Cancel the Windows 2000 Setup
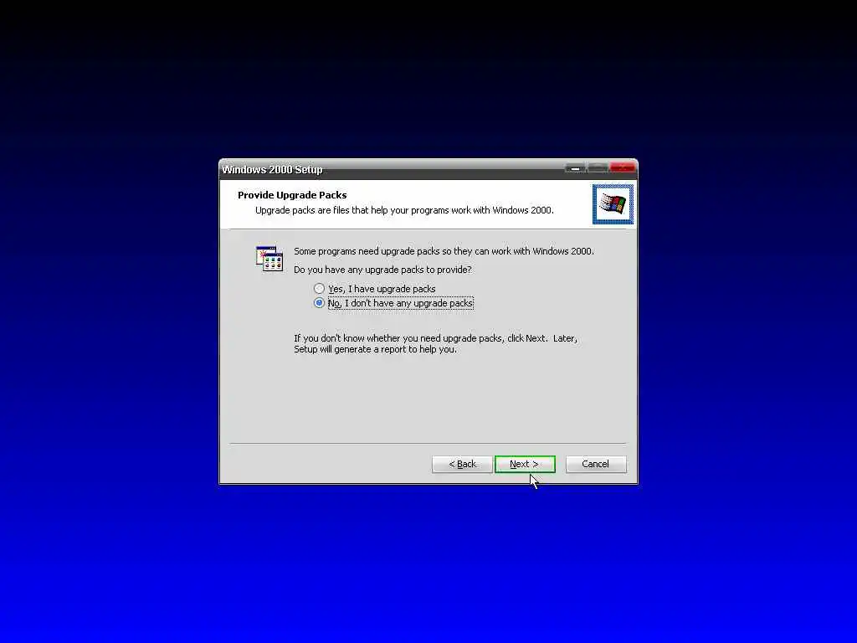This screenshot has width=857, height=643. [x=596, y=464]
